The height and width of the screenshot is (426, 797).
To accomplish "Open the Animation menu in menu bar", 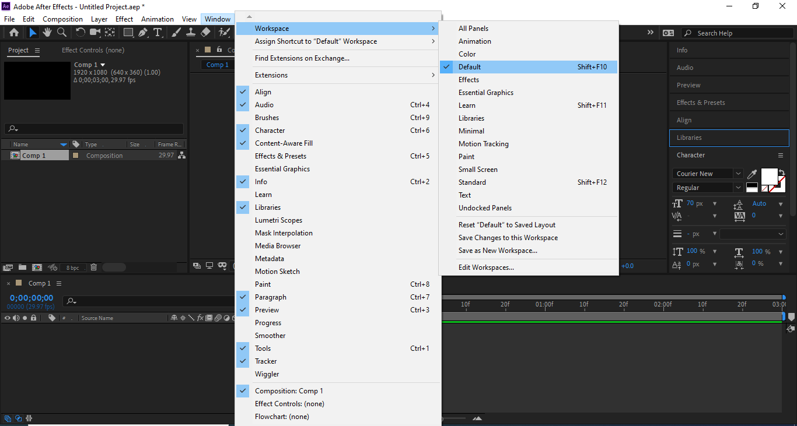I will tap(158, 19).
